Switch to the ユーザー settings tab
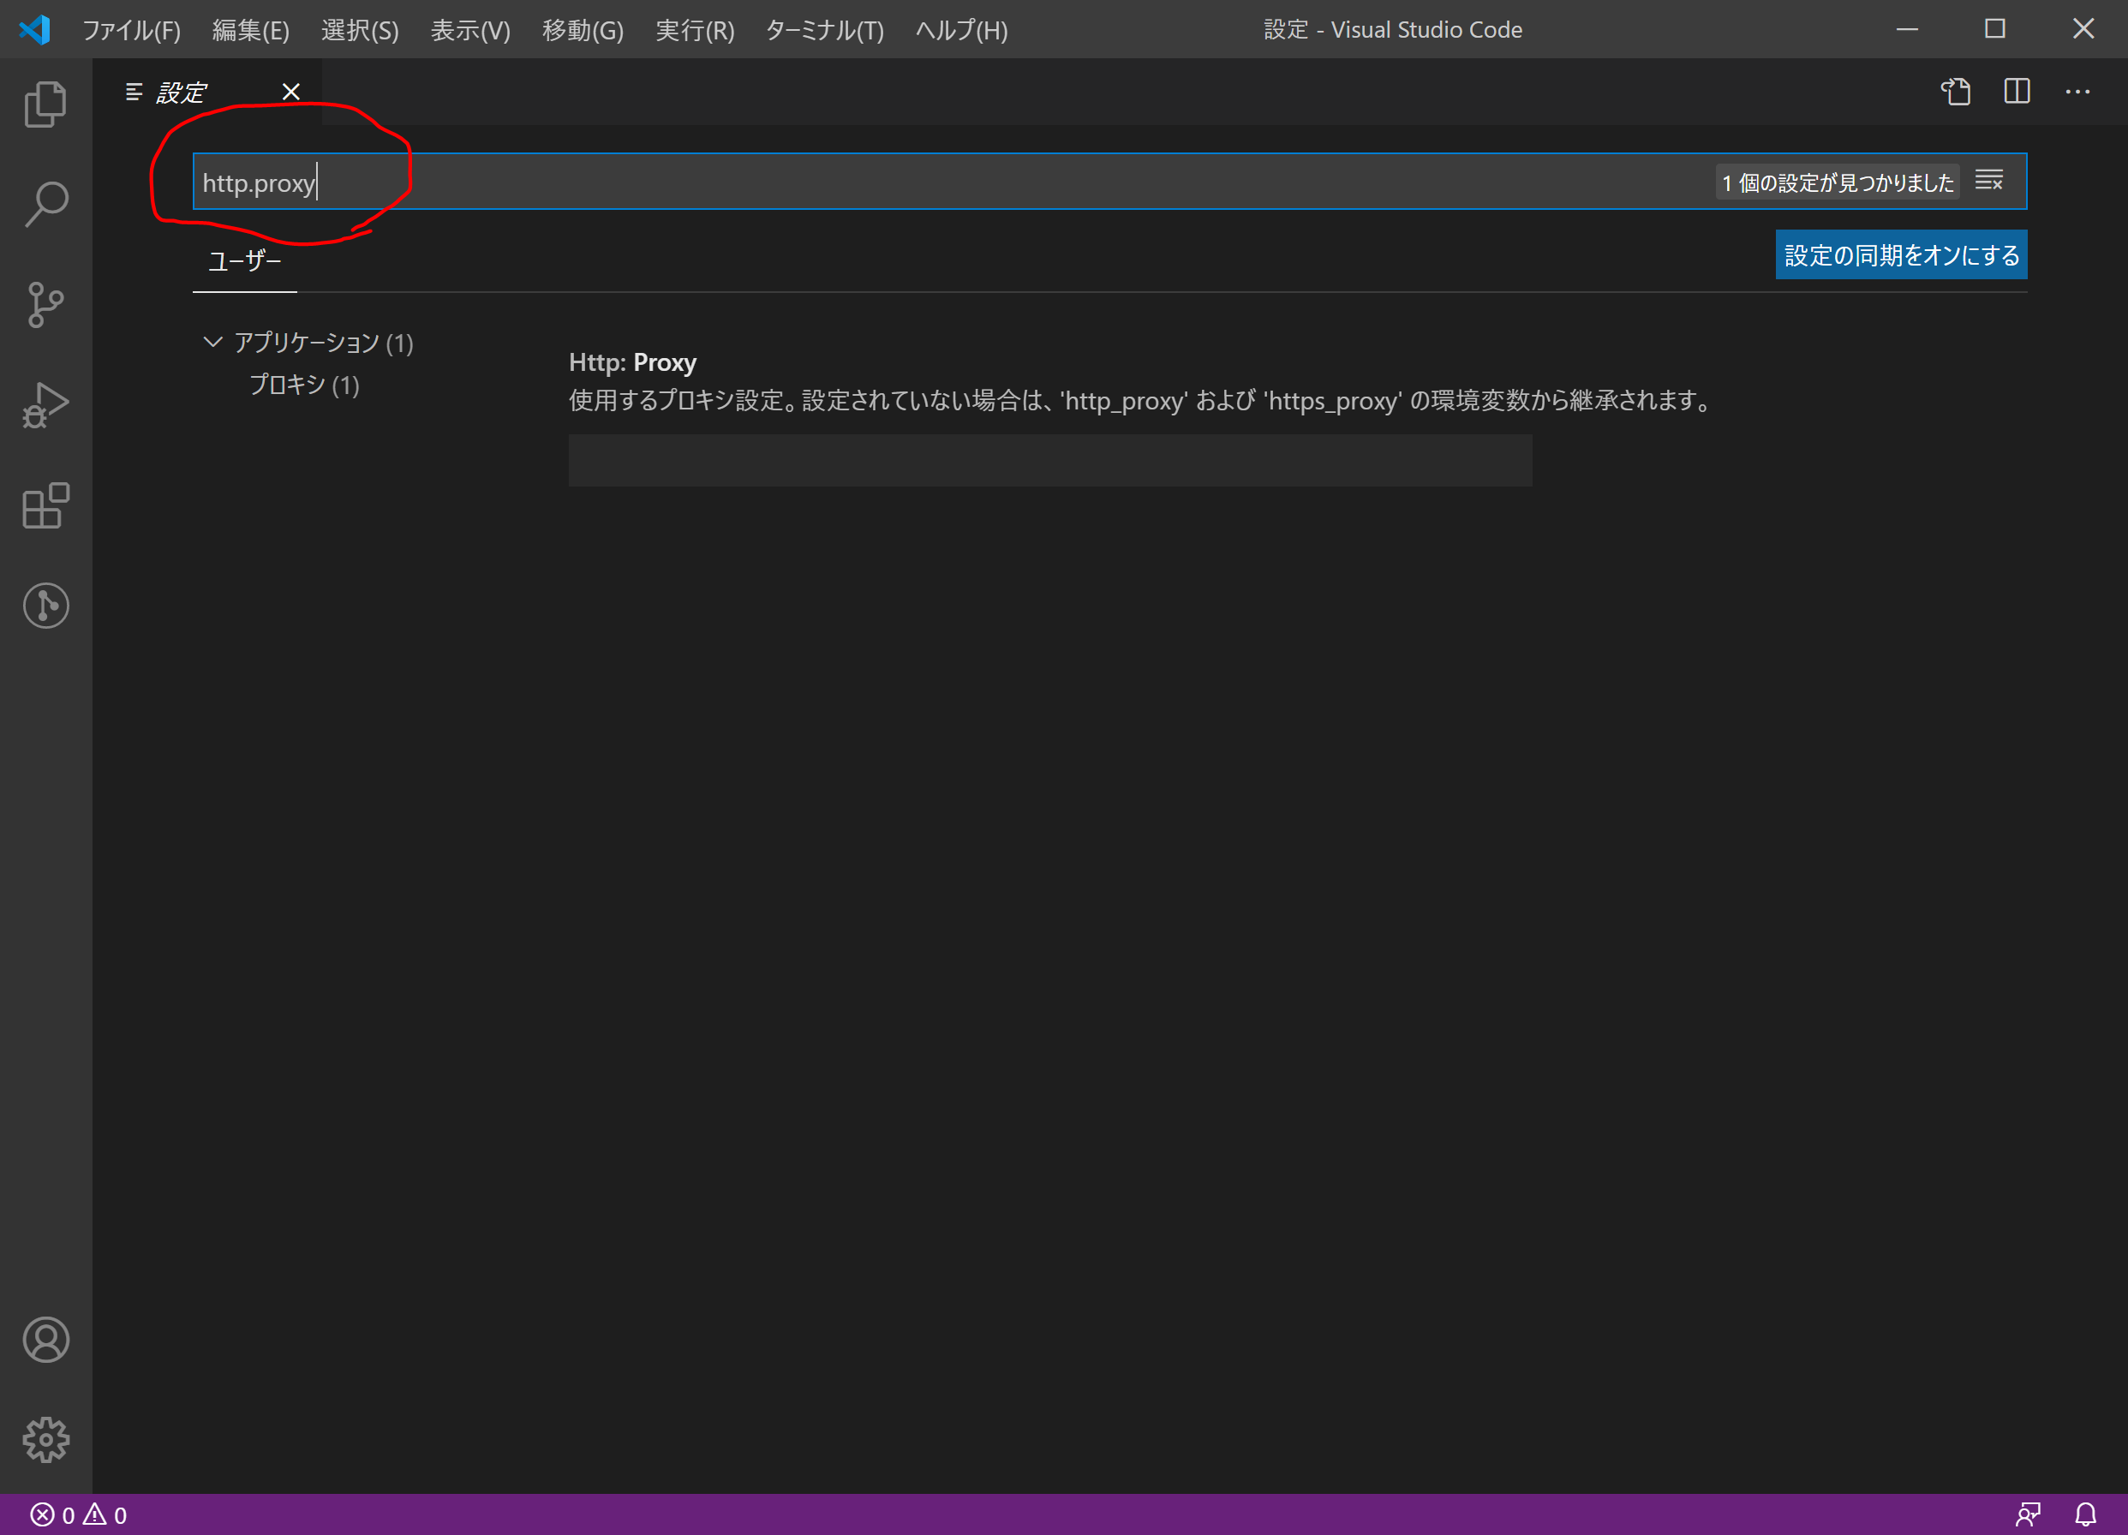 coord(244,261)
